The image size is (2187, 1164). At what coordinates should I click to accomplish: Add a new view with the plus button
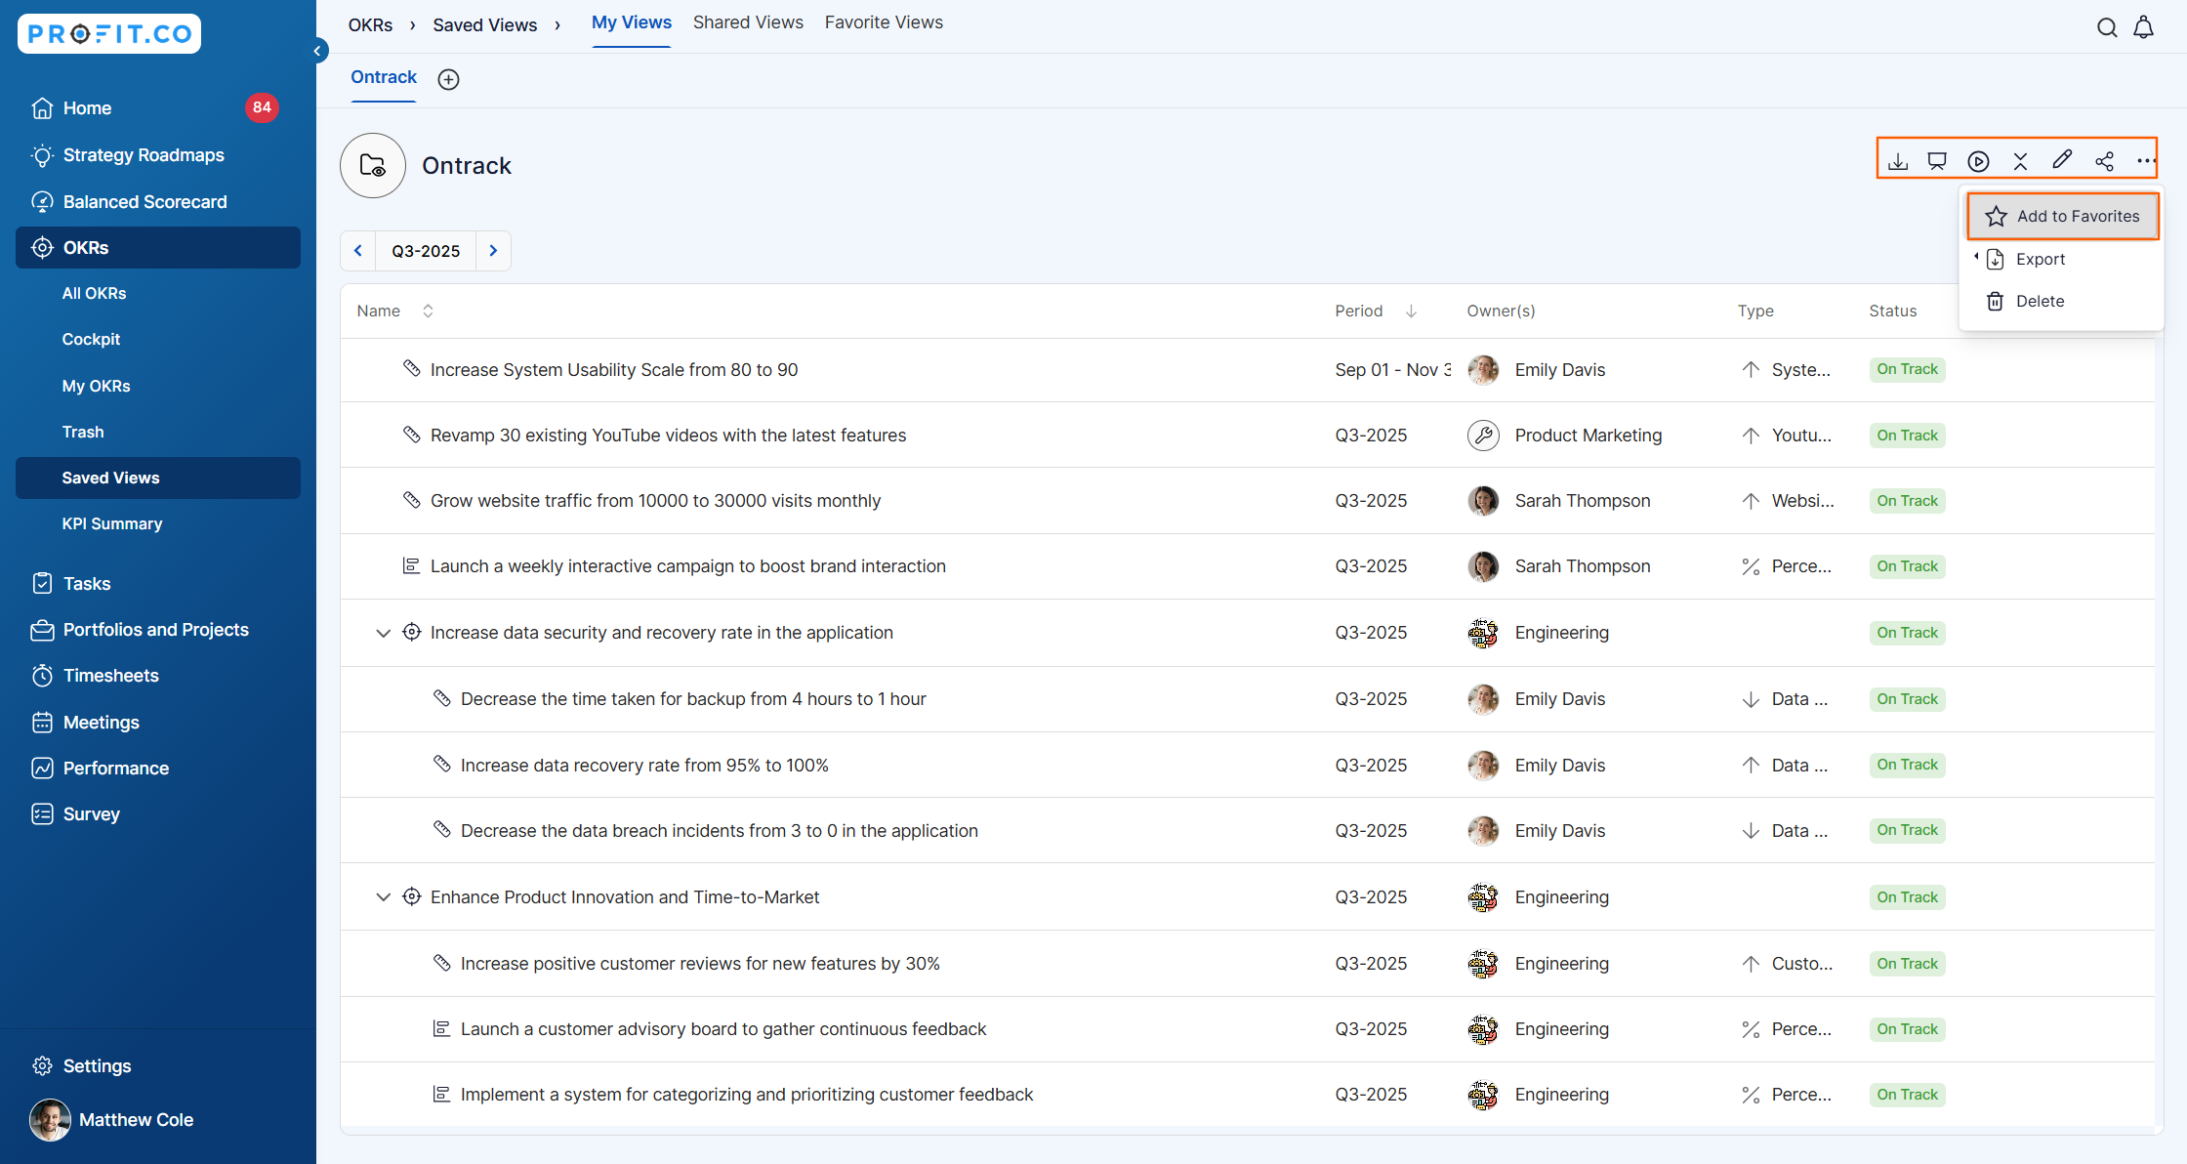click(x=448, y=79)
